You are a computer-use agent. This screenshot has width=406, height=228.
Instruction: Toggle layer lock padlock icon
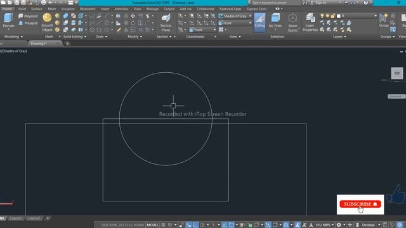[x=332, y=16]
